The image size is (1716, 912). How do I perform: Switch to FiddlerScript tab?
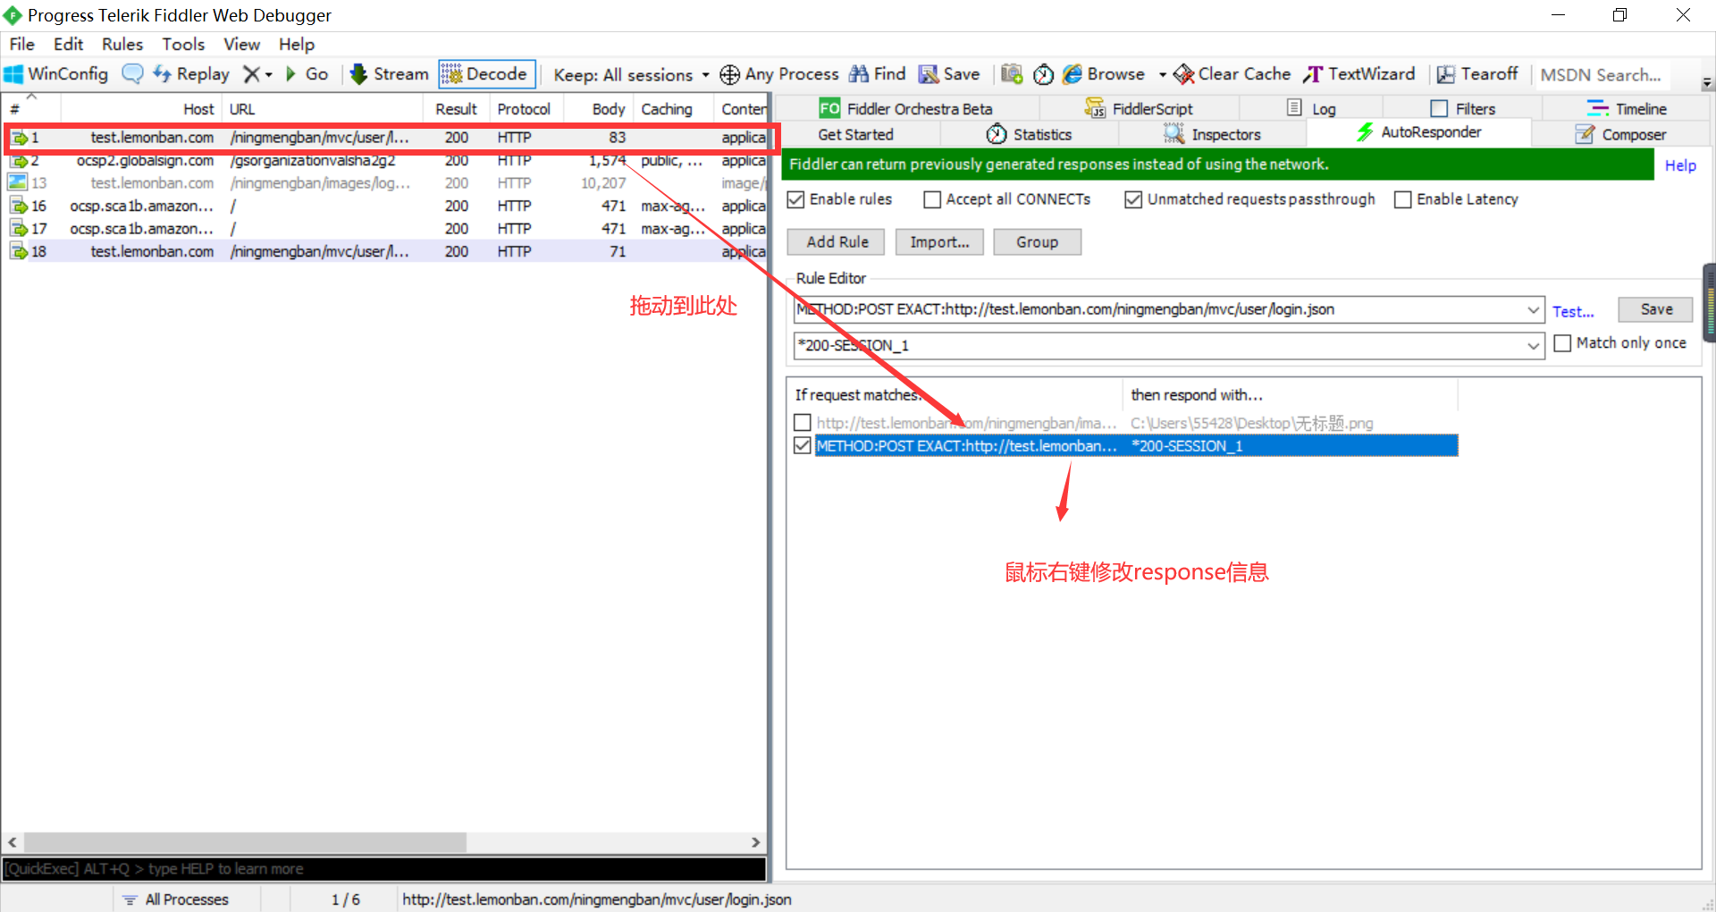1139,108
